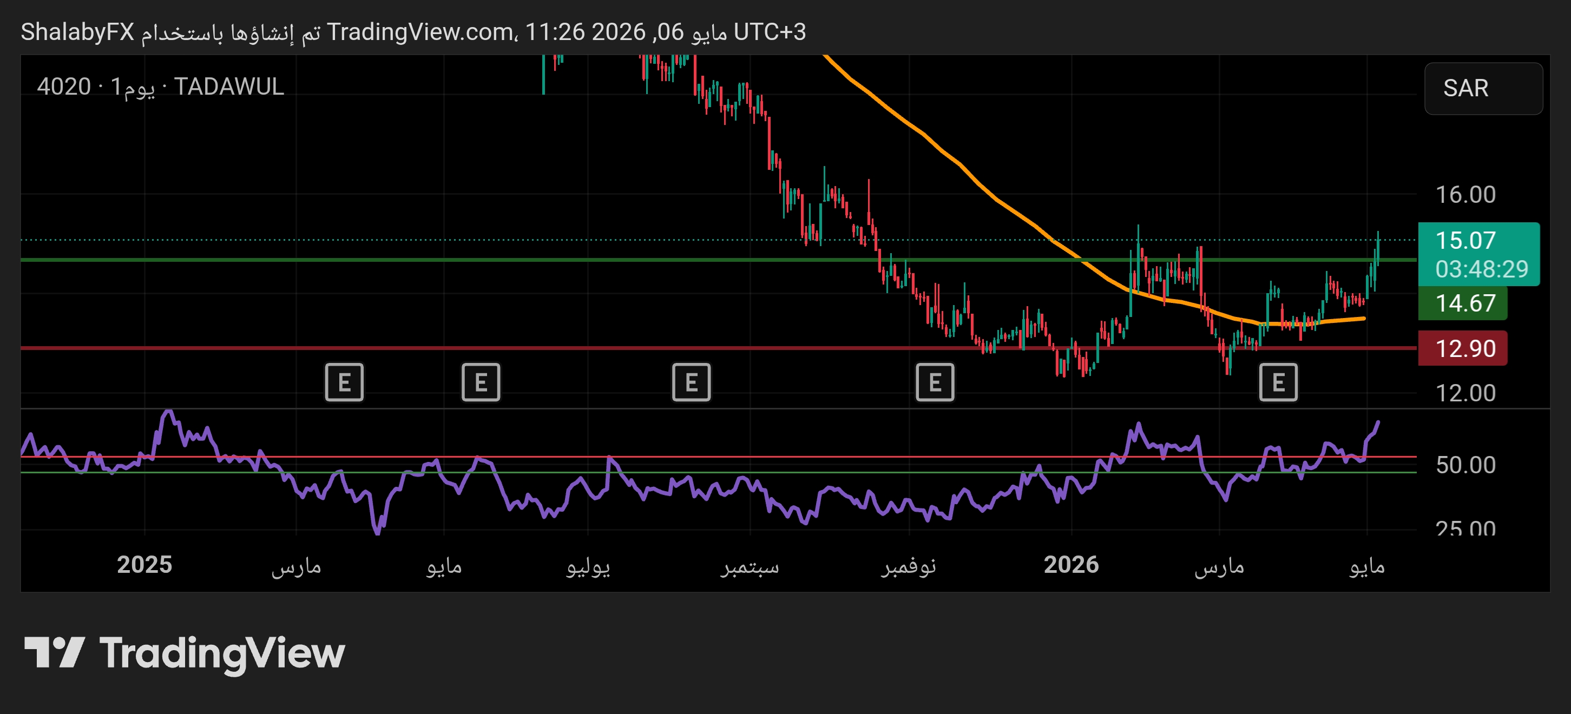This screenshot has width=1571, height=714.
Task: Click the 12.00 price axis label
Action: pyautogui.click(x=1465, y=393)
